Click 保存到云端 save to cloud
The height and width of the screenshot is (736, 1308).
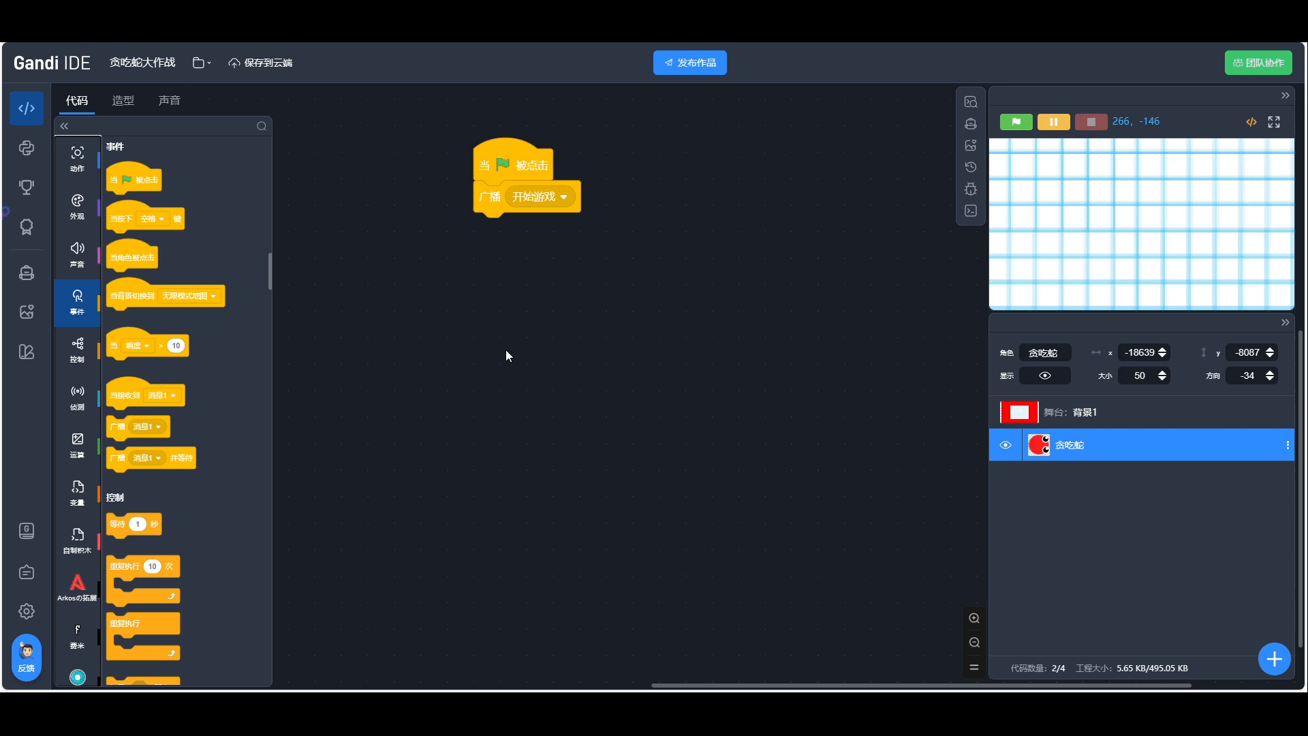point(260,63)
